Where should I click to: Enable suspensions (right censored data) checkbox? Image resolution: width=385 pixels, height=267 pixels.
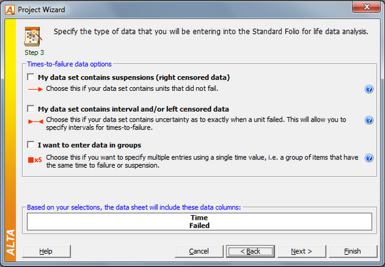coord(31,77)
